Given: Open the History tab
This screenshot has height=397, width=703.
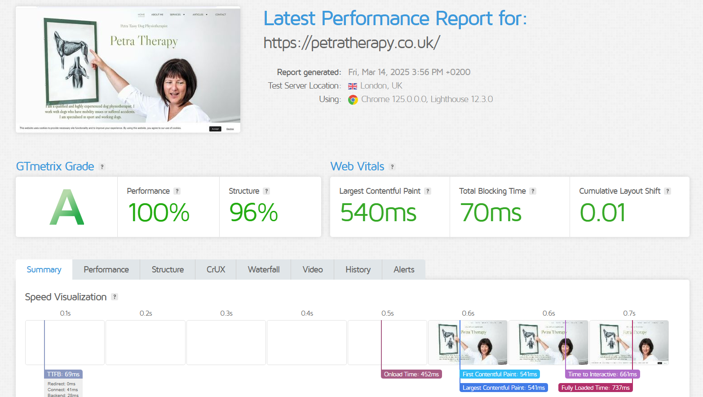Looking at the screenshot, I should (358, 269).
